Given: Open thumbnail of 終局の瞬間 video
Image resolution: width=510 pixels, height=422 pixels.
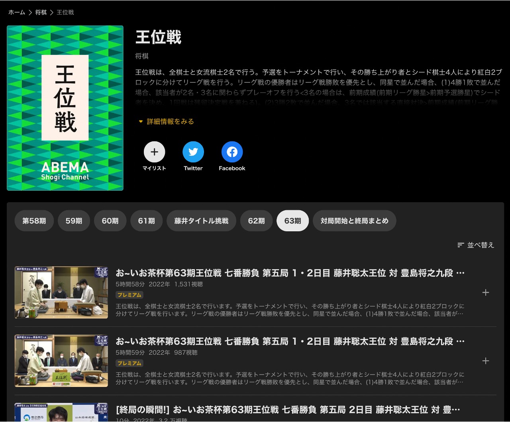Looking at the screenshot, I should [61, 412].
